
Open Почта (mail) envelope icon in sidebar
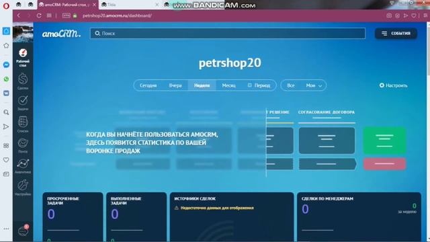23,145
